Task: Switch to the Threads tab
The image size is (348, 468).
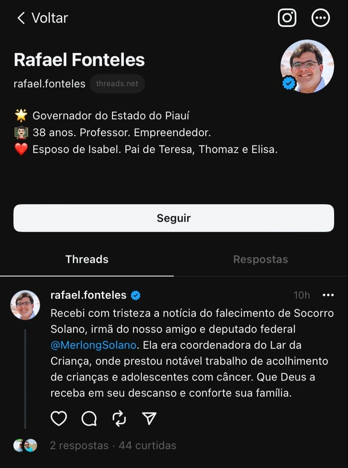Action: (87, 259)
